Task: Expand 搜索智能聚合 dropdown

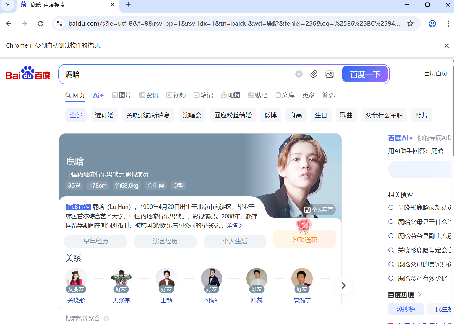Action: coord(106,318)
